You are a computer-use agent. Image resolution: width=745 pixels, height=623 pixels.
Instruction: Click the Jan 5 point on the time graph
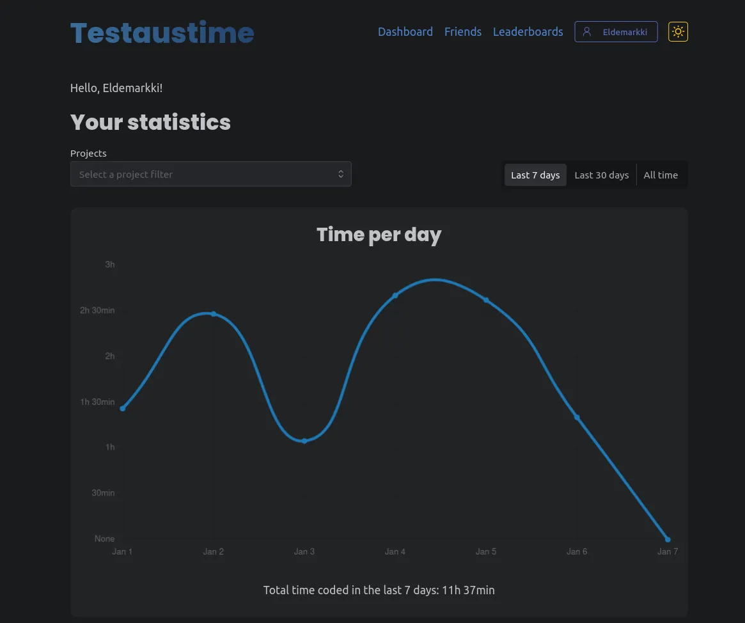[486, 299]
